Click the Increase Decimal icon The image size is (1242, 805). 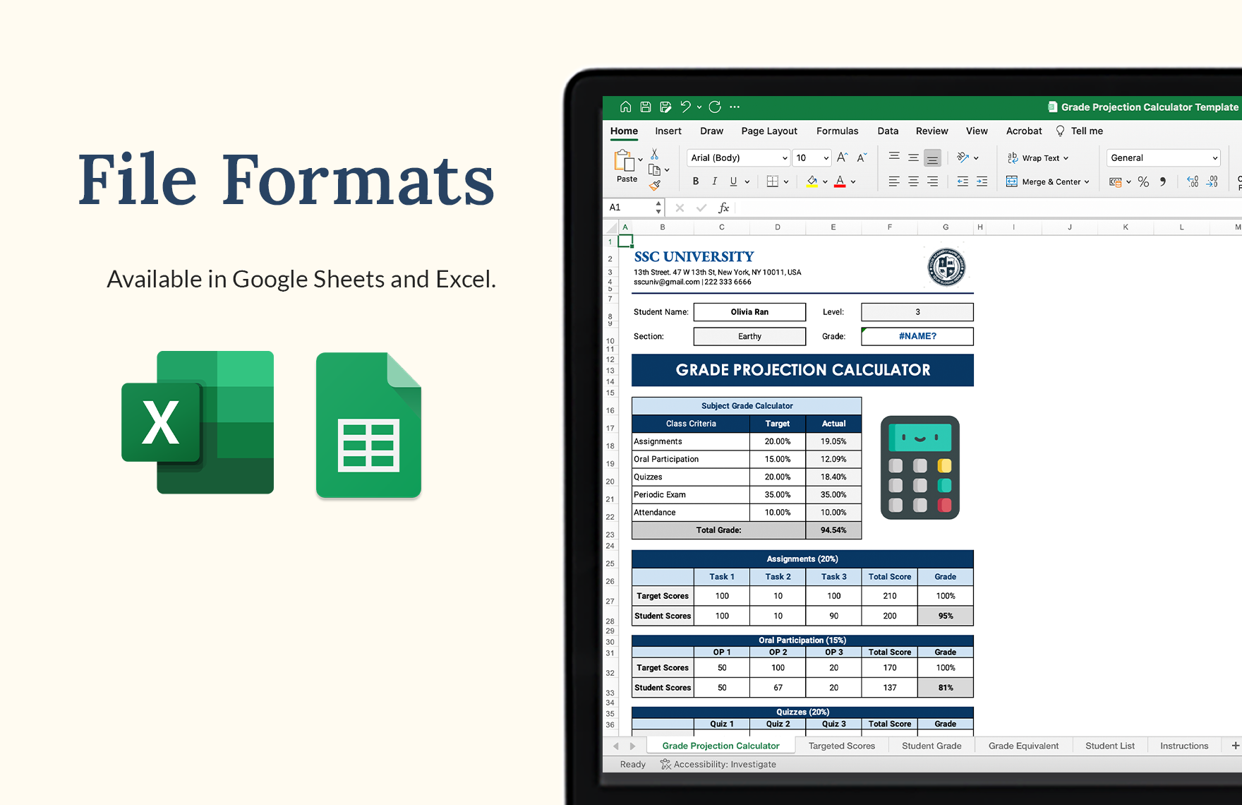pyautogui.click(x=1193, y=181)
